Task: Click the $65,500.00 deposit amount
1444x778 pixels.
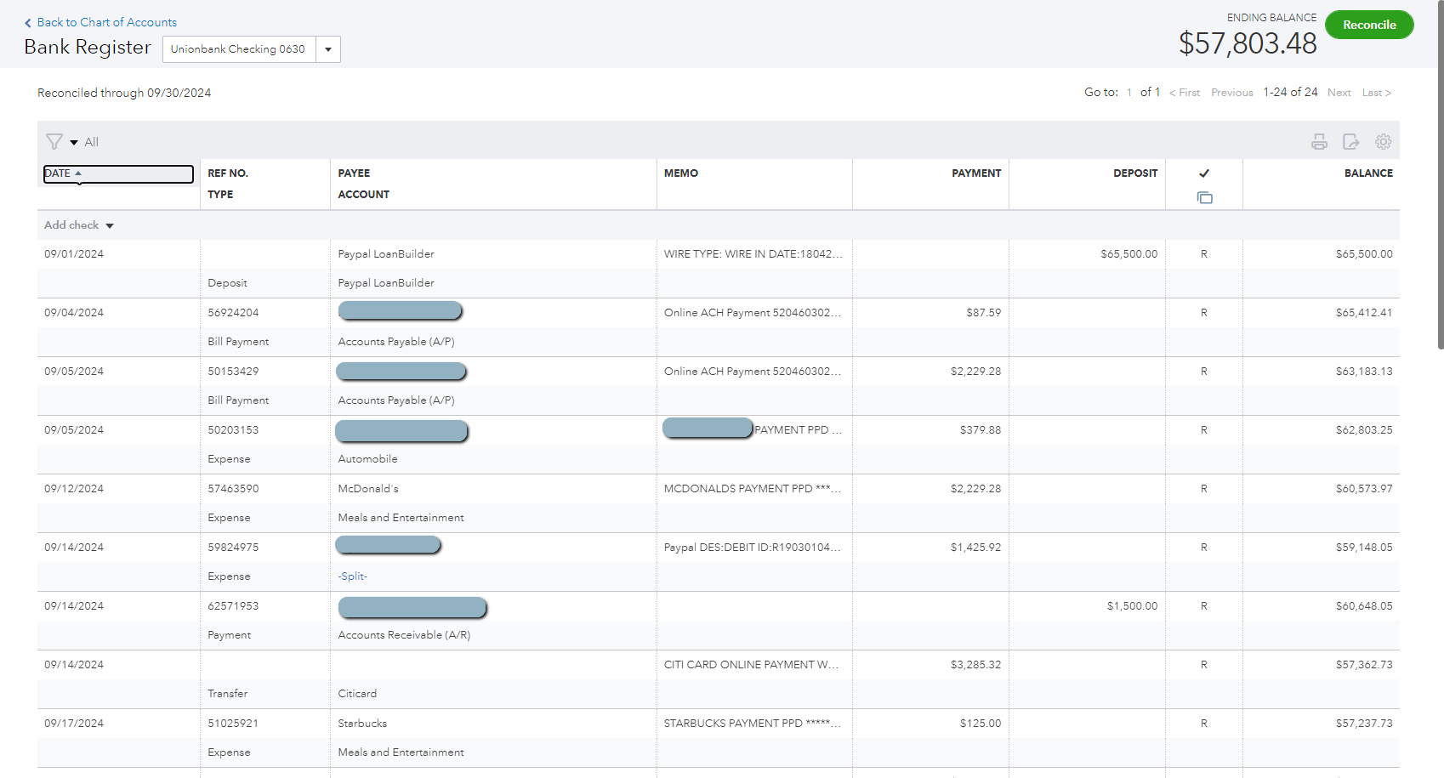Action: pyautogui.click(x=1128, y=254)
